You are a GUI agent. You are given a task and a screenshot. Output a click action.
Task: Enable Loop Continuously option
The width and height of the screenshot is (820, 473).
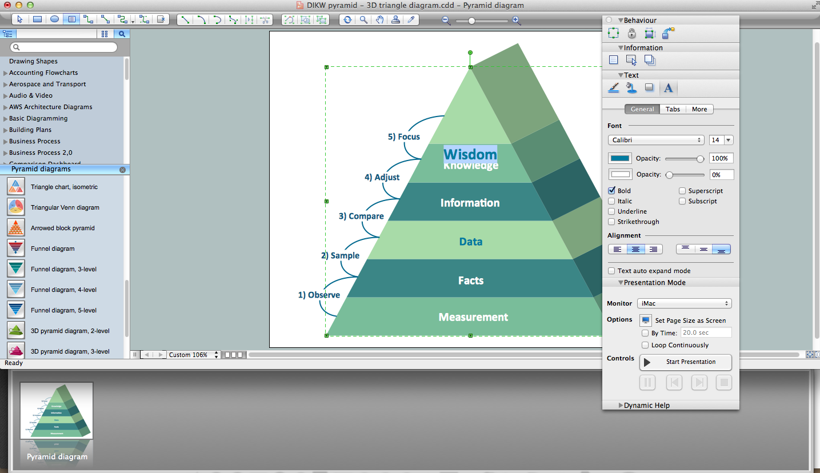pyautogui.click(x=645, y=345)
